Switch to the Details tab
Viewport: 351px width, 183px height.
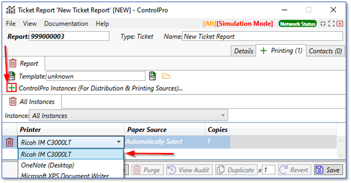(x=244, y=51)
